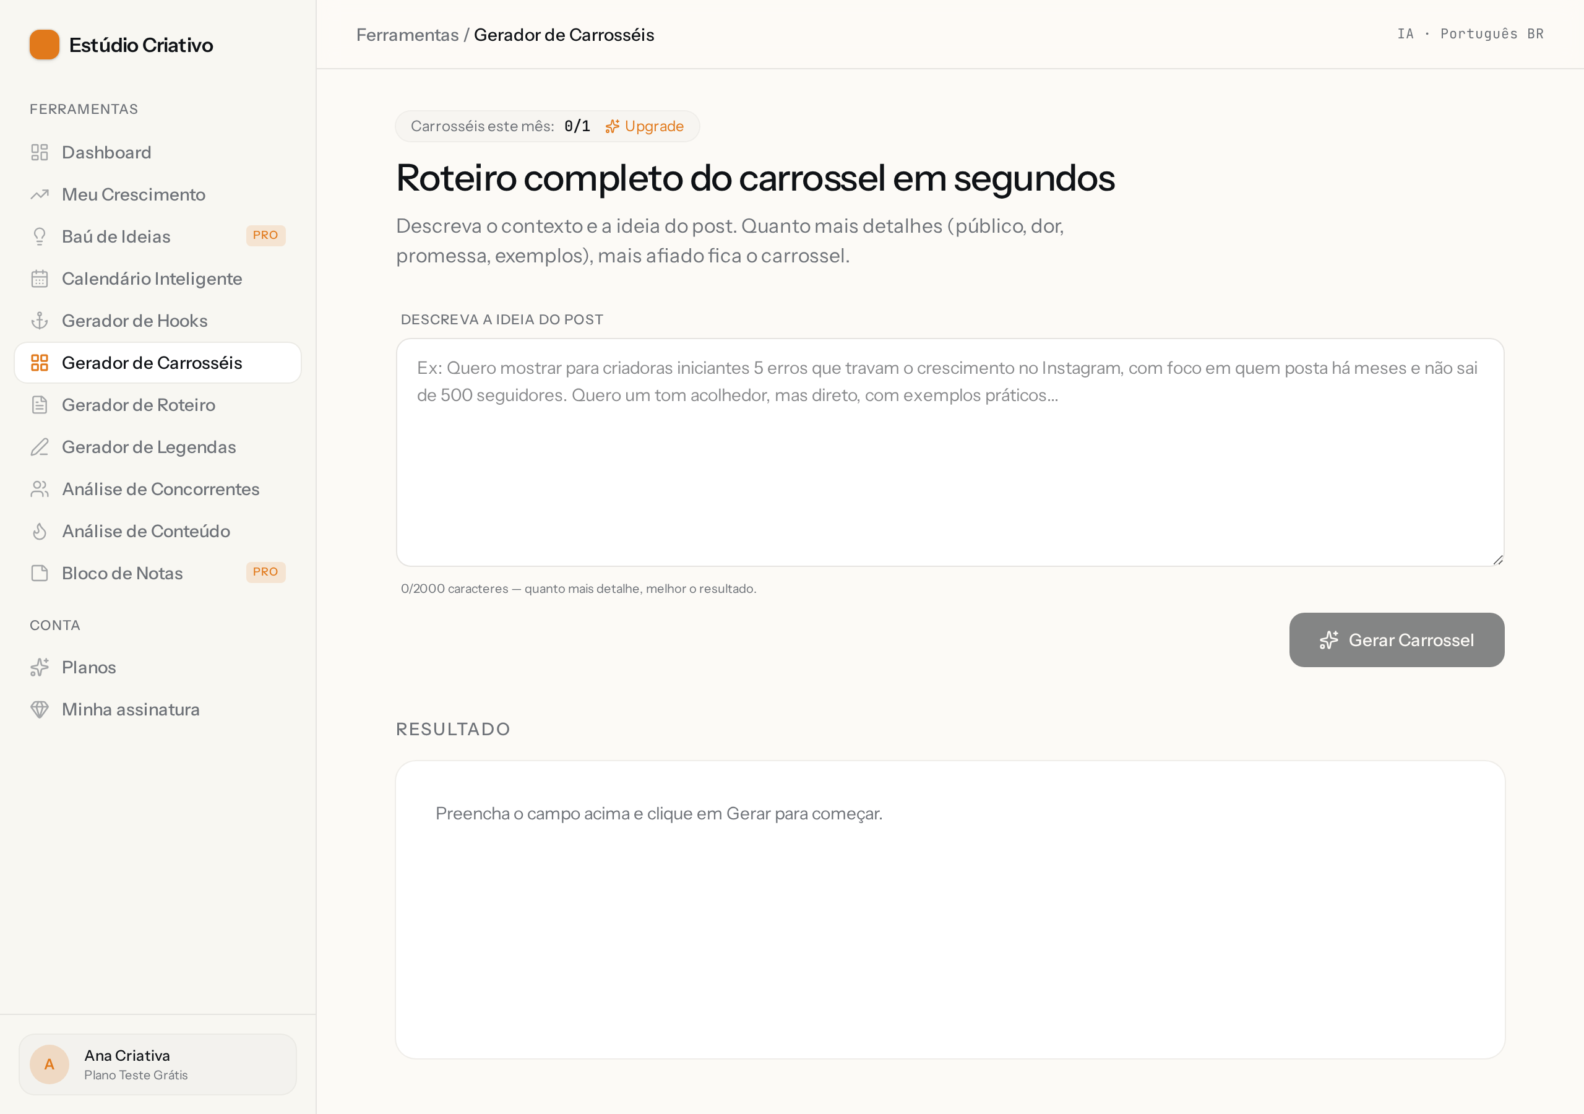
Task: Click PRO badge next to Bloco de Notas
Action: tap(265, 572)
